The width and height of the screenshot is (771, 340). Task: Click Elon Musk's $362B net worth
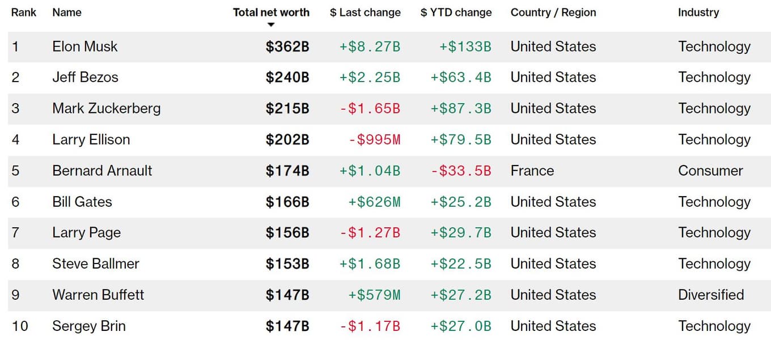pyautogui.click(x=287, y=46)
